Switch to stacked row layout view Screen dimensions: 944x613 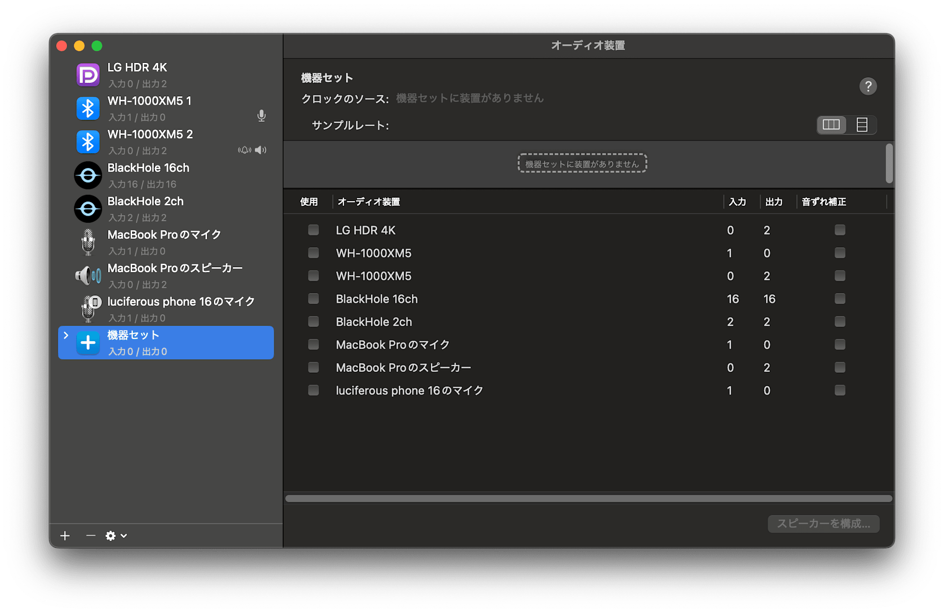coord(862,125)
